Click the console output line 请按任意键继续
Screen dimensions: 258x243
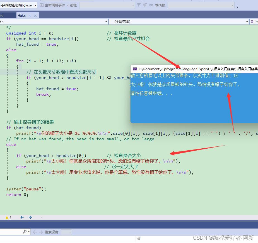(x=151, y=94)
